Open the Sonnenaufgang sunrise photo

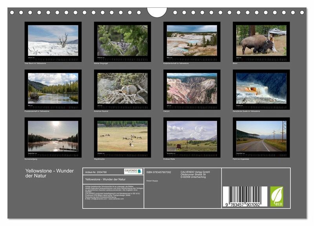click(x=53, y=137)
